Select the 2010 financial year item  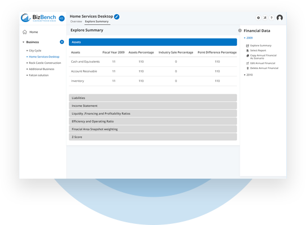coord(250,75)
